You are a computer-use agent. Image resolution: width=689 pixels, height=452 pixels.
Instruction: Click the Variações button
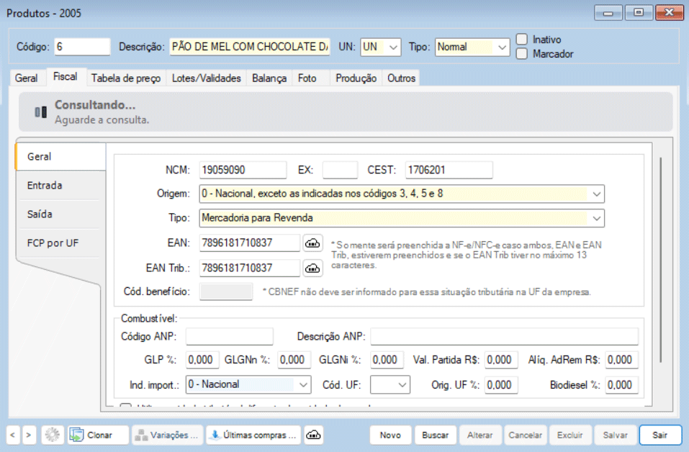tap(168, 435)
